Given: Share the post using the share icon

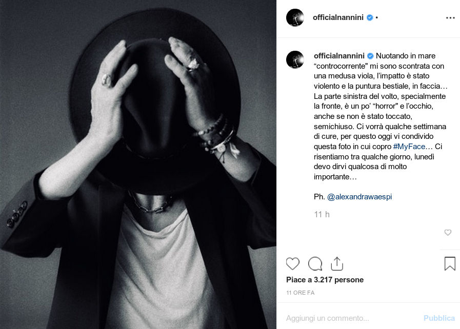Looking at the screenshot, I should coord(337,263).
